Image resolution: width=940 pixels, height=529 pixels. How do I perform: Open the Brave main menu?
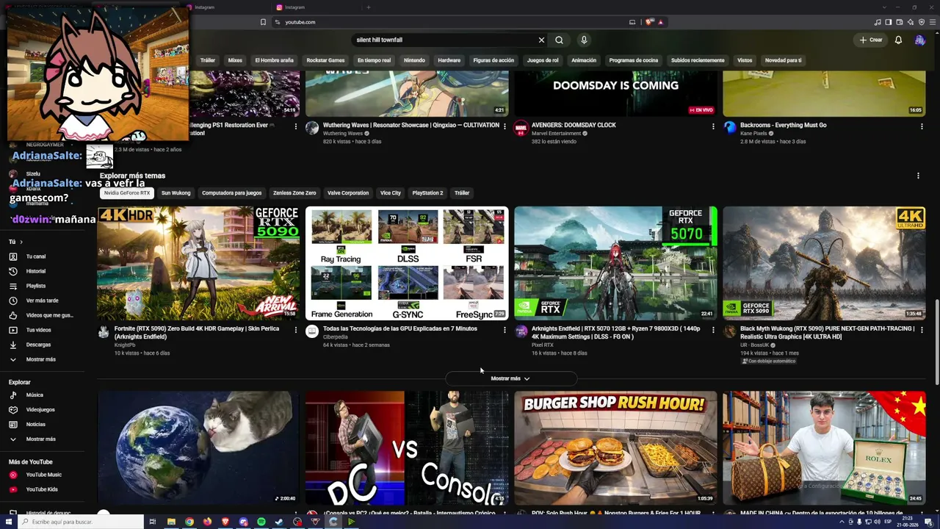[933, 22]
